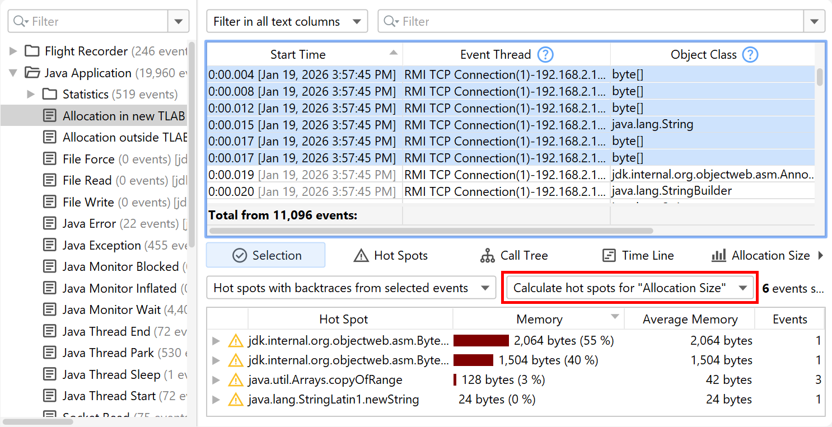This screenshot has height=427, width=832.
Task: Open 'Filter in all text columns' dropdown
Action: [287, 22]
